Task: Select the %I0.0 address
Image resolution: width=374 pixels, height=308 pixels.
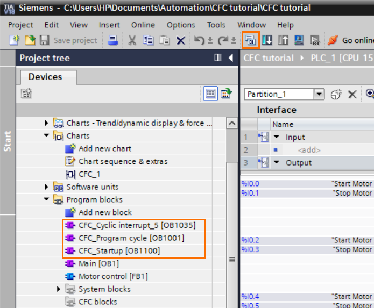Action: [x=250, y=184]
